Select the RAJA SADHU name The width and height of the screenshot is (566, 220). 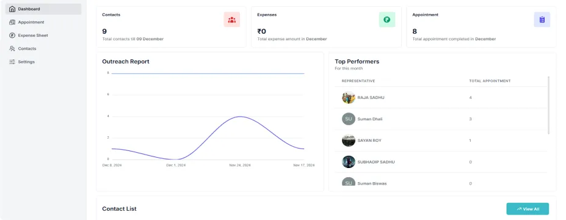coord(371,98)
